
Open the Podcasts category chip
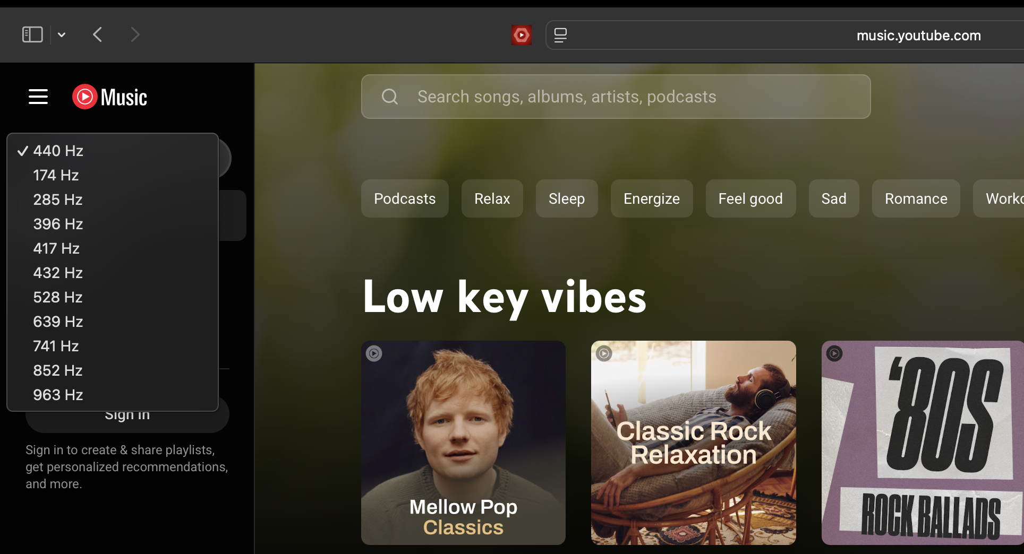point(405,198)
